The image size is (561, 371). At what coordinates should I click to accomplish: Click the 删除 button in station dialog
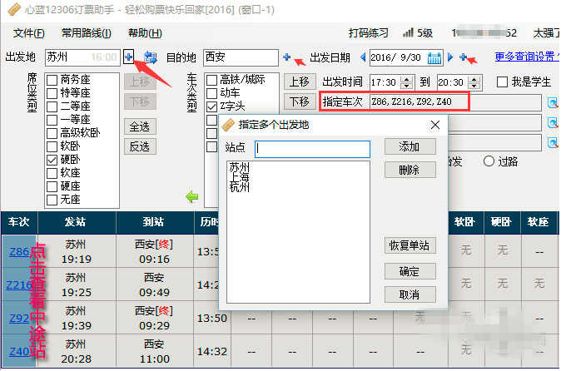pyautogui.click(x=410, y=170)
